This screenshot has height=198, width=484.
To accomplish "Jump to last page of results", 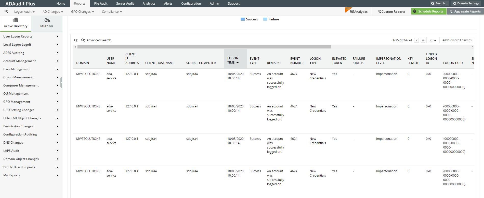I will [x=423, y=40].
